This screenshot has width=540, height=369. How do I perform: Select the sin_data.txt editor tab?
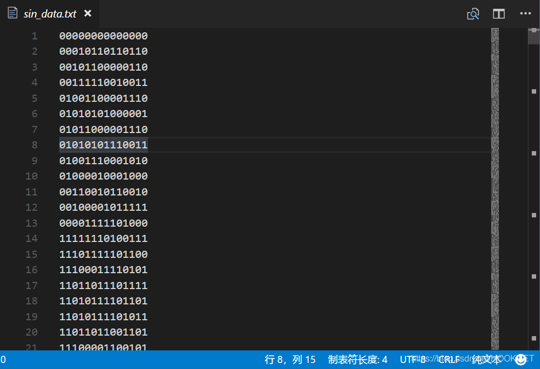coord(49,14)
